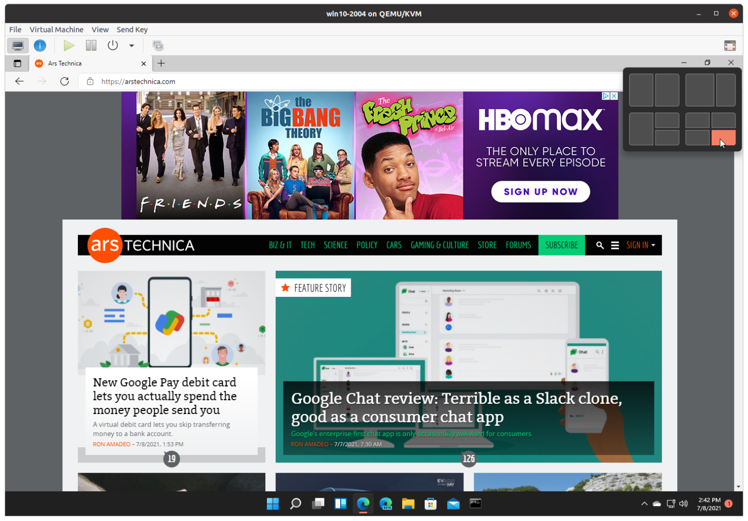Open the Send Key menu
Viewport: 748px width, 521px height.
point(132,30)
